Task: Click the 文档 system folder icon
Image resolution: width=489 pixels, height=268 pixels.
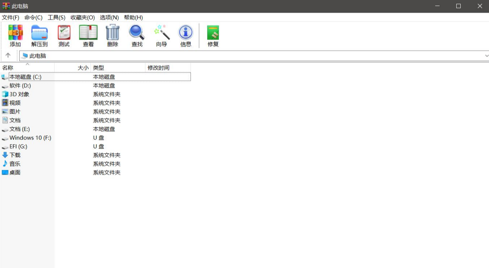Action: [5, 120]
